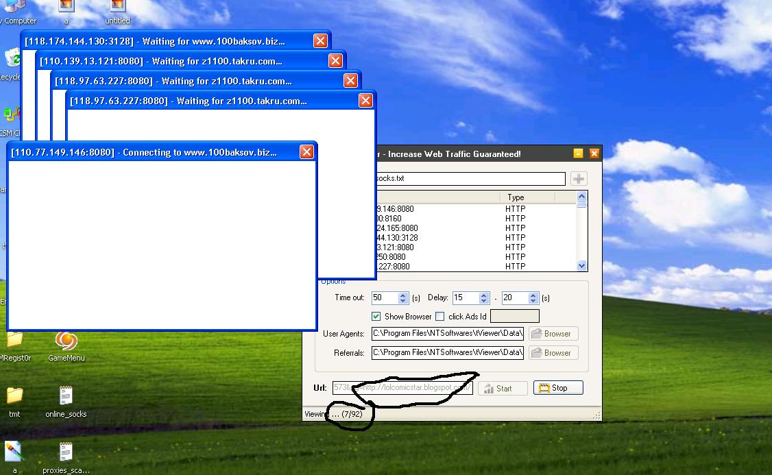Image resolution: width=772 pixels, height=475 pixels.
Task: Open the proxies_sca... text file icon
Action: (66, 459)
